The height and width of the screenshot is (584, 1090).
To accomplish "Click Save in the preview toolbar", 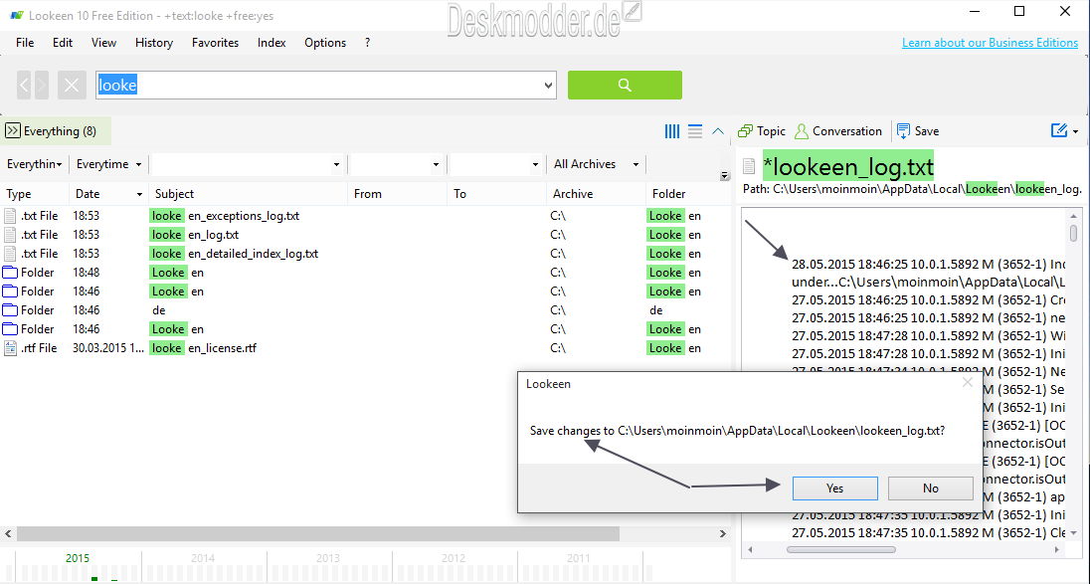I will tap(918, 131).
